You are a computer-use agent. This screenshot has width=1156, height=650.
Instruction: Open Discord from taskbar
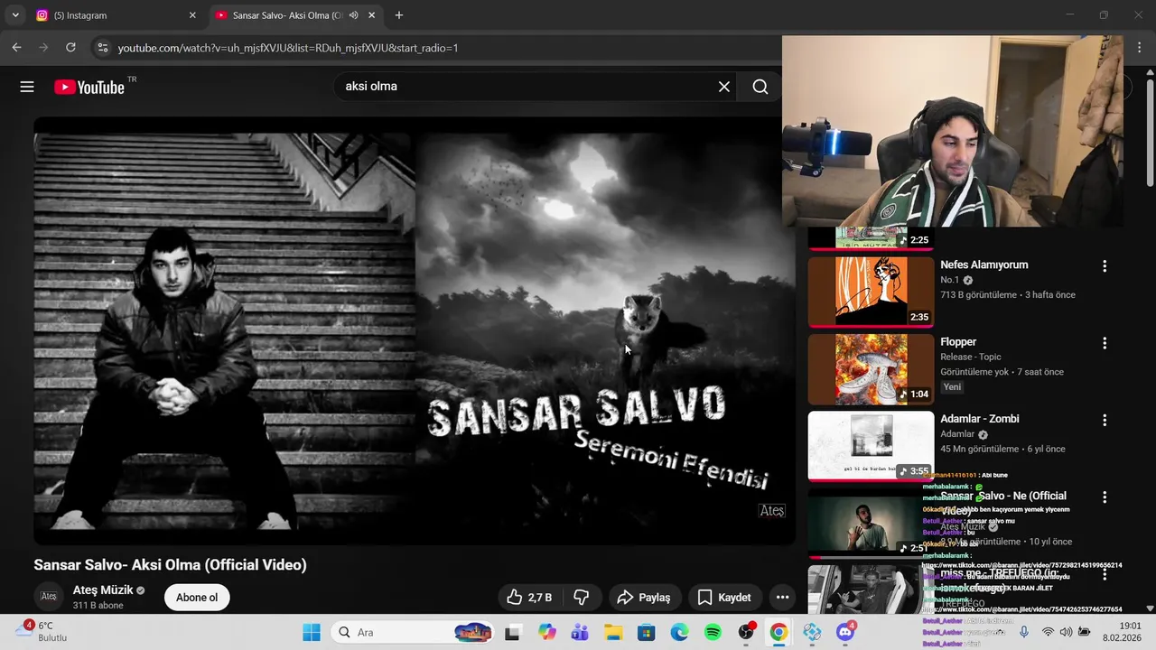pos(845,632)
